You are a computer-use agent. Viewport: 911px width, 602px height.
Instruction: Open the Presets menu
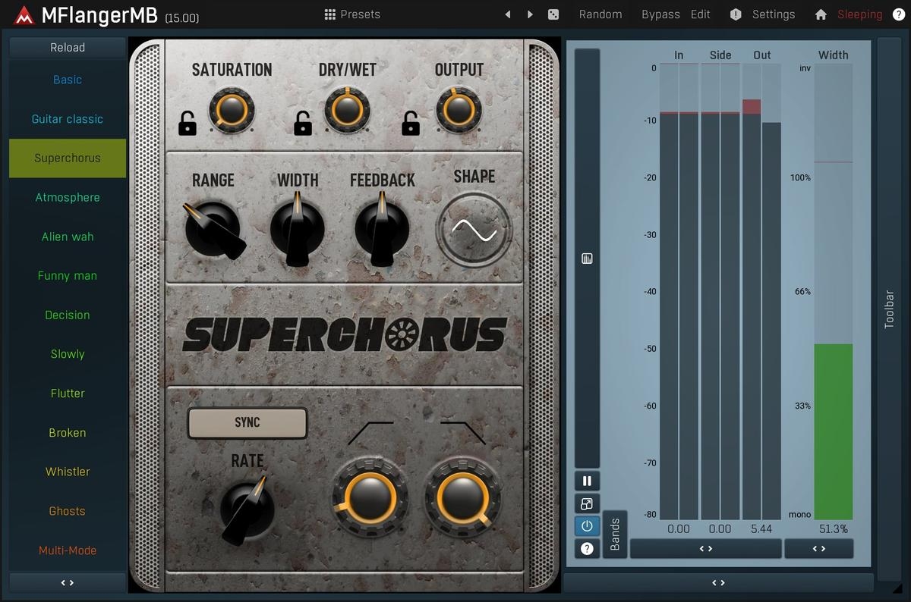tap(352, 14)
